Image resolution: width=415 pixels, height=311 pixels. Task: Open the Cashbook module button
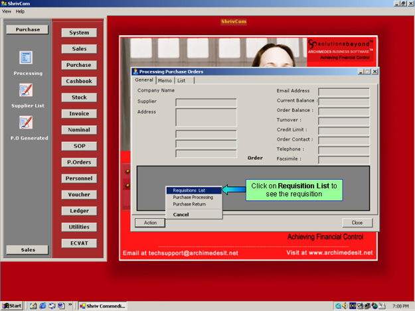point(79,82)
